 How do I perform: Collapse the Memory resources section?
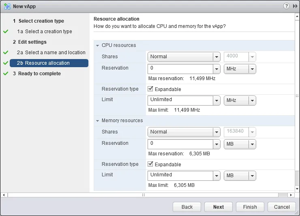pos(98,121)
